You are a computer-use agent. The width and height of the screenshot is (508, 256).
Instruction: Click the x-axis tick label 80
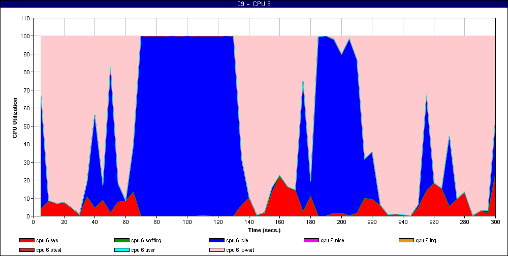click(156, 222)
